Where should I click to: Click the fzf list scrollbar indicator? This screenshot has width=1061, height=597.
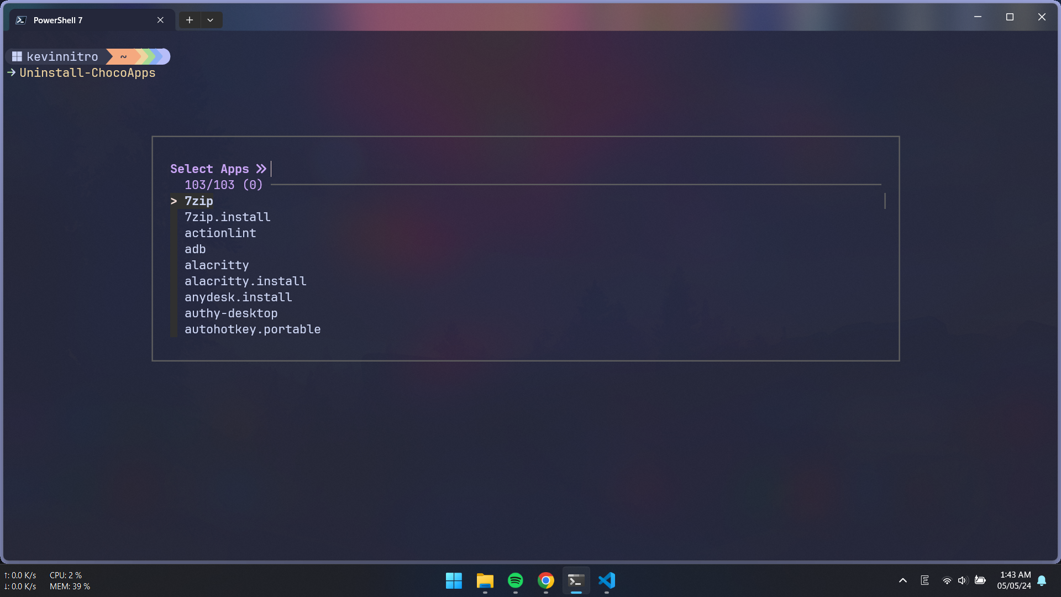pos(885,201)
